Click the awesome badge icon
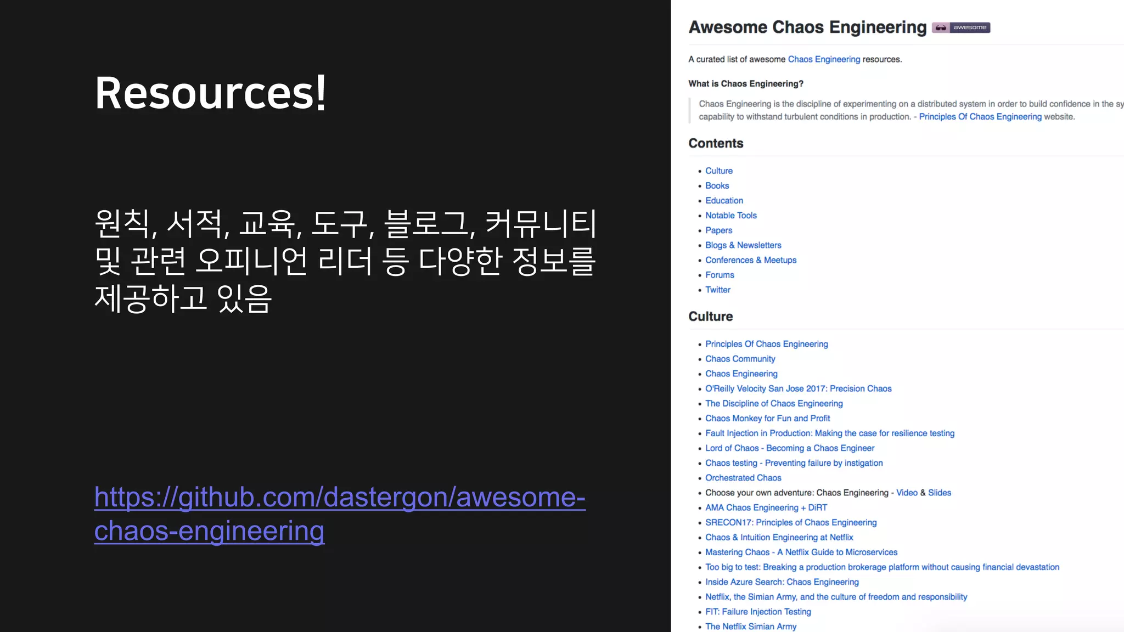Image resolution: width=1124 pixels, height=632 pixels. [960, 27]
